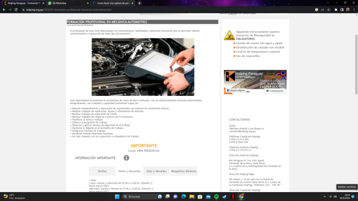Open Steam from the taskbar

pyautogui.click(x=225, y=197)
